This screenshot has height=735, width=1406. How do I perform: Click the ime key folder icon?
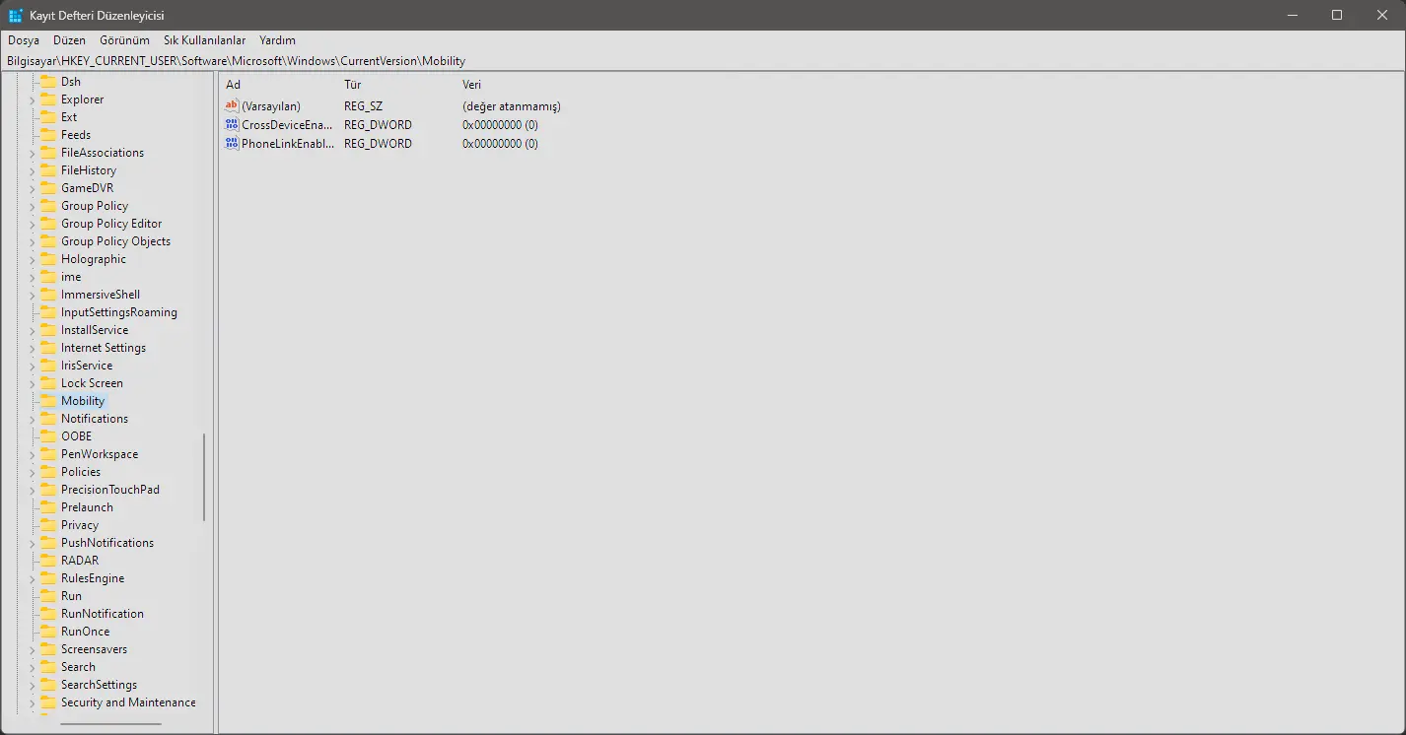click(x=47, y=277)
